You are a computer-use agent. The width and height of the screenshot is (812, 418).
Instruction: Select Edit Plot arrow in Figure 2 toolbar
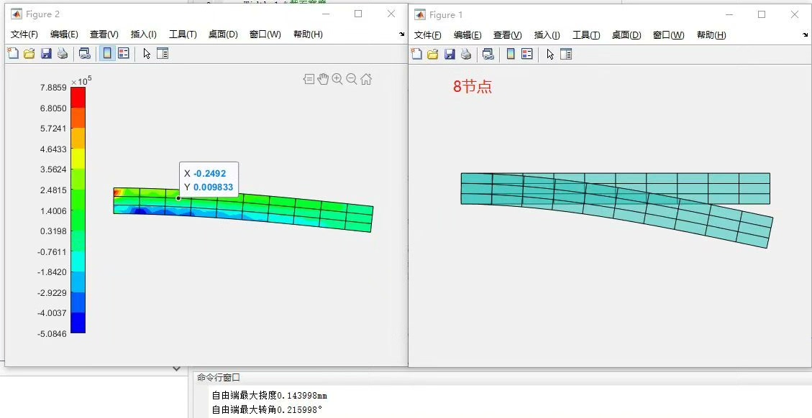pos(147,53)
